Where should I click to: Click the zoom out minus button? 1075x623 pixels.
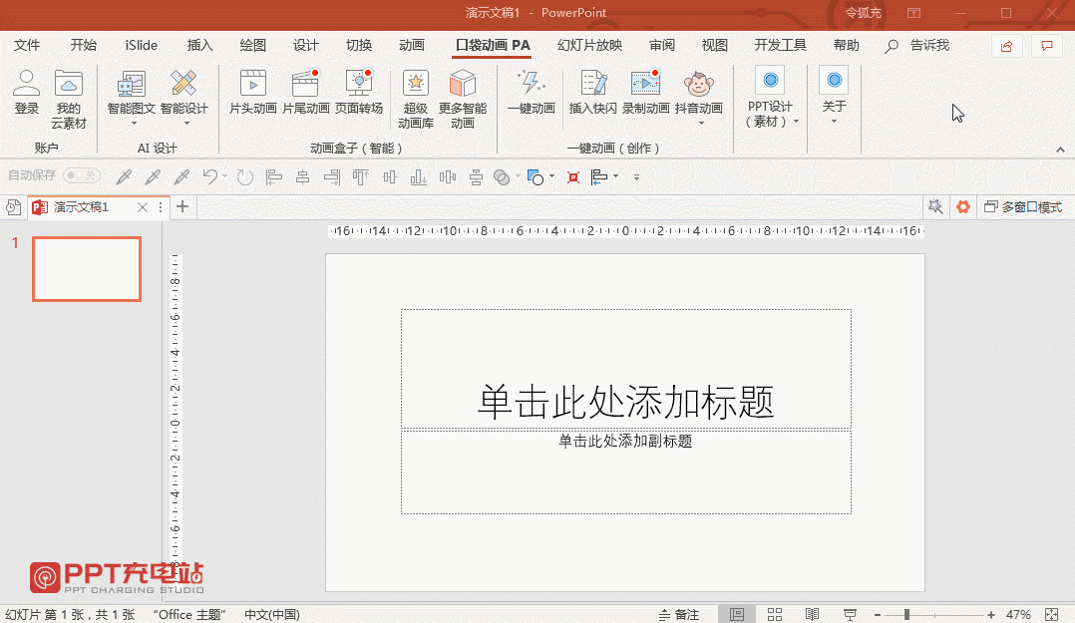pyautogui.click(x=877, y=615)
